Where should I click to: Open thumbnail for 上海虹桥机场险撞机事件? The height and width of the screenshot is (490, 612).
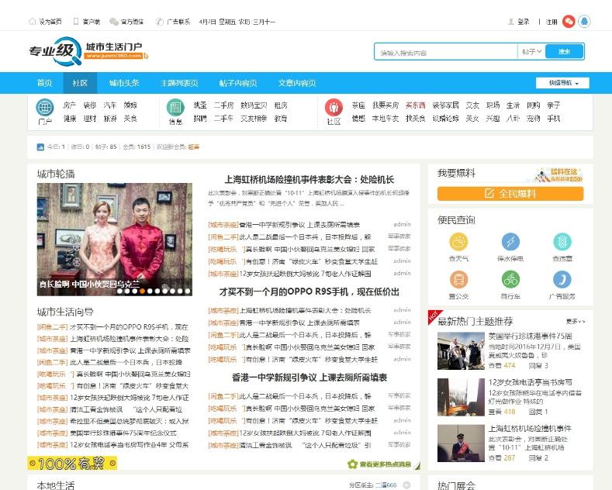point(461,443)
